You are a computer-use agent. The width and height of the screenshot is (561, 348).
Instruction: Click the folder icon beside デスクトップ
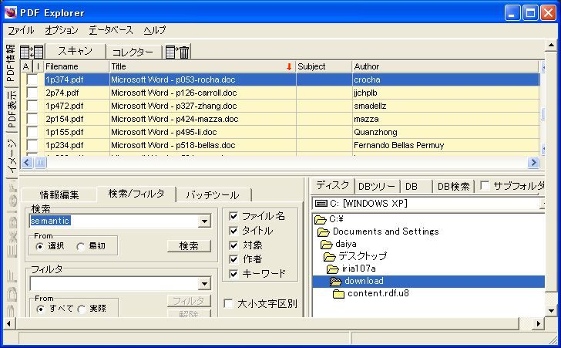330,257
